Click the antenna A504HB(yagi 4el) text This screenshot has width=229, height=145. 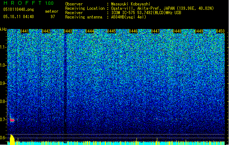129,17
